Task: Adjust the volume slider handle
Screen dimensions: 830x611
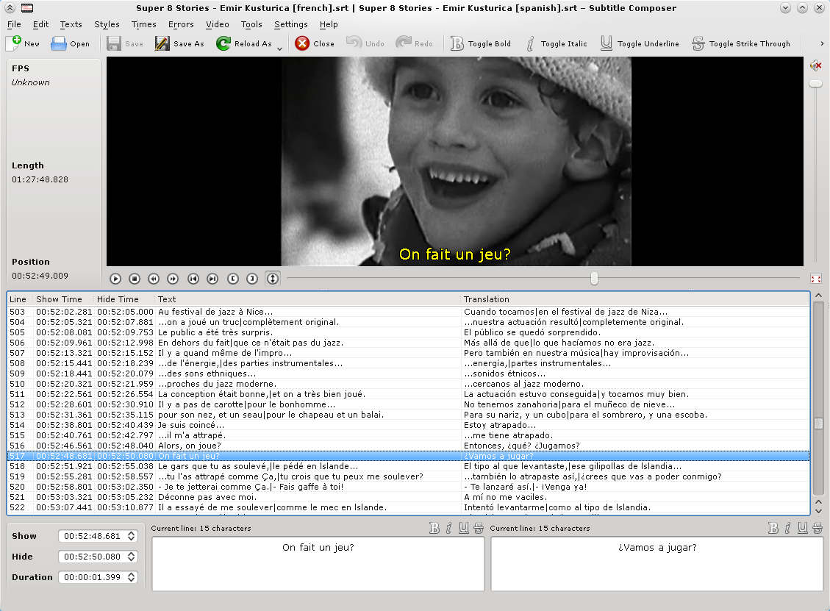Action: click(816, 84)
